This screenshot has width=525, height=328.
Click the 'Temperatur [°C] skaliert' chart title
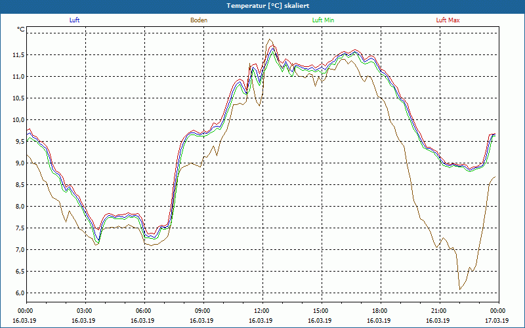268,6
